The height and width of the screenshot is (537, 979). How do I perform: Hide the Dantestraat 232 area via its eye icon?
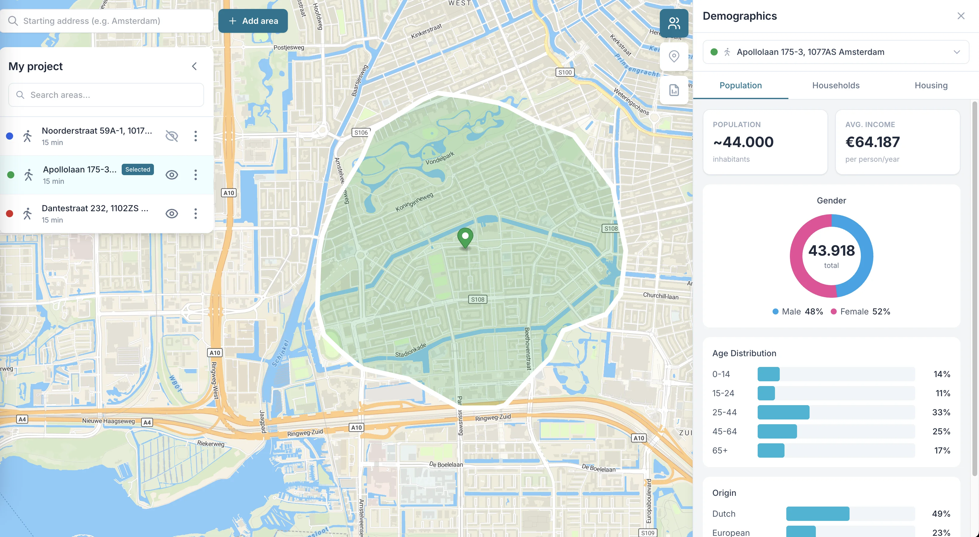coord(172,214)
